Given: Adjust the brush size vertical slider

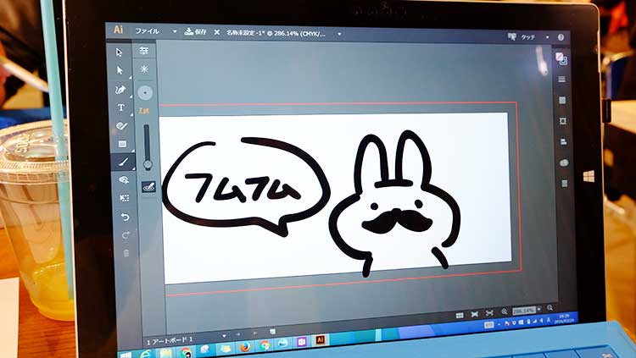Looking at the screenshot, I should coord(147,146).
